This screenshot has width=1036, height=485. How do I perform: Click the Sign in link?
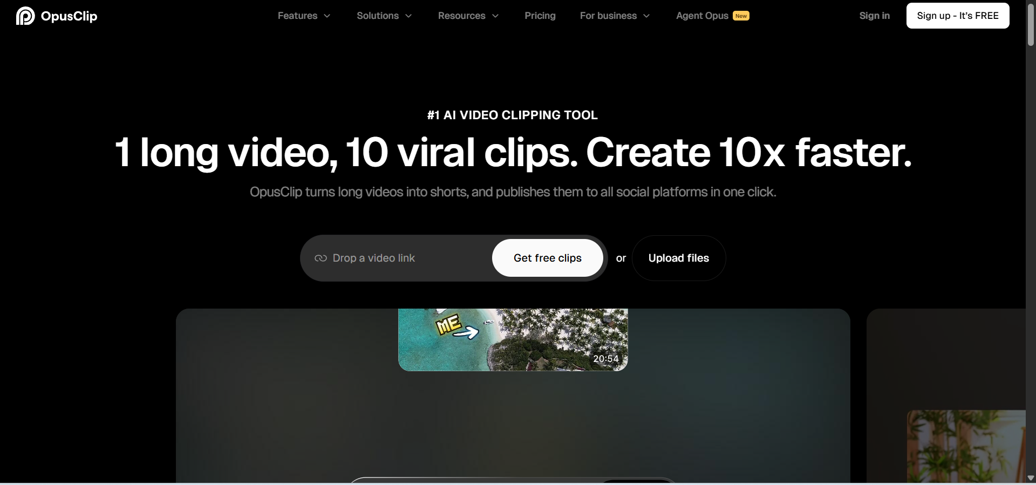coord(875,16)
